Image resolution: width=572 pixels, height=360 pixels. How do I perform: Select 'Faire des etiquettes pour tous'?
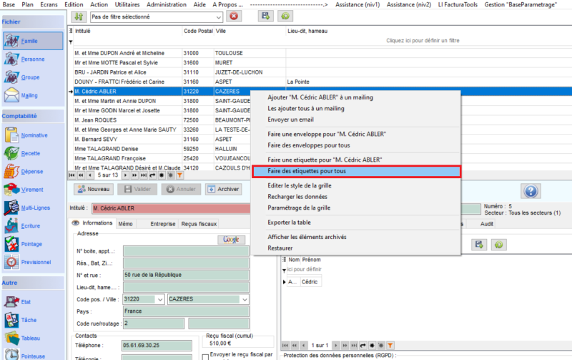[356, 171]
